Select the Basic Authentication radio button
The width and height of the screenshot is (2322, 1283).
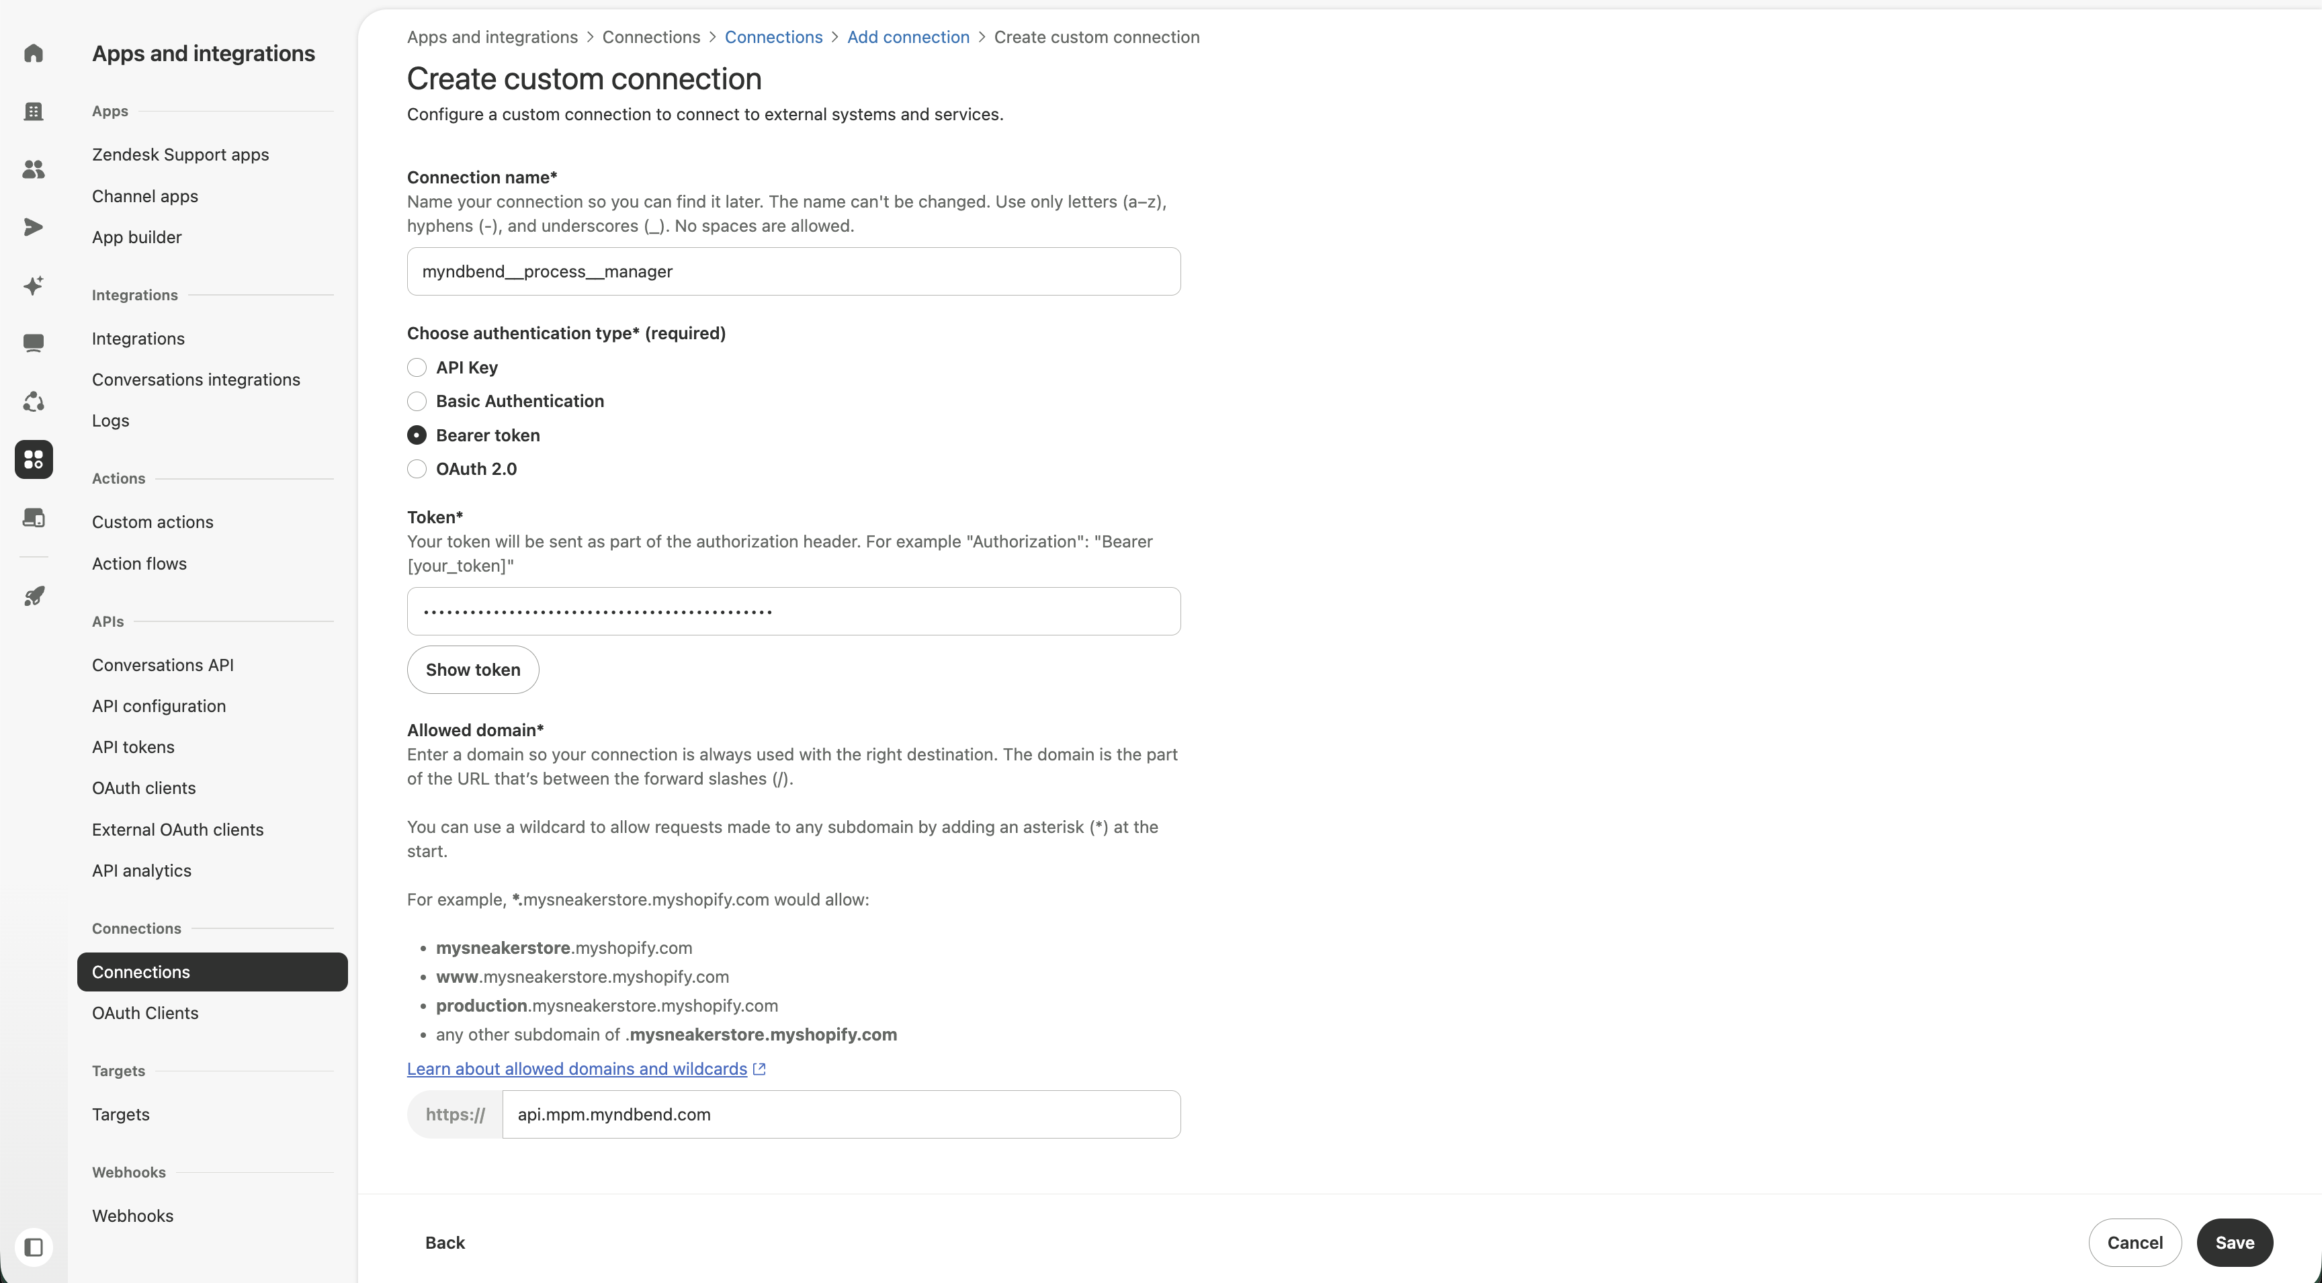[417, 401]
